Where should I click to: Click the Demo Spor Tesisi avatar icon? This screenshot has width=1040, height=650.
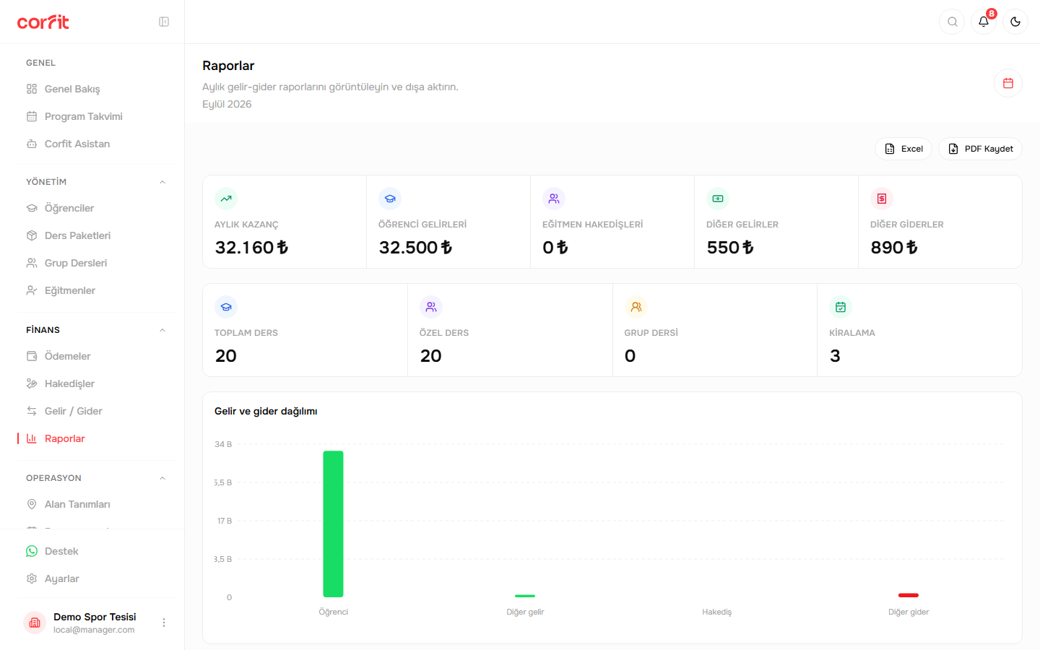pyautogui.click(x=35, y=623)
